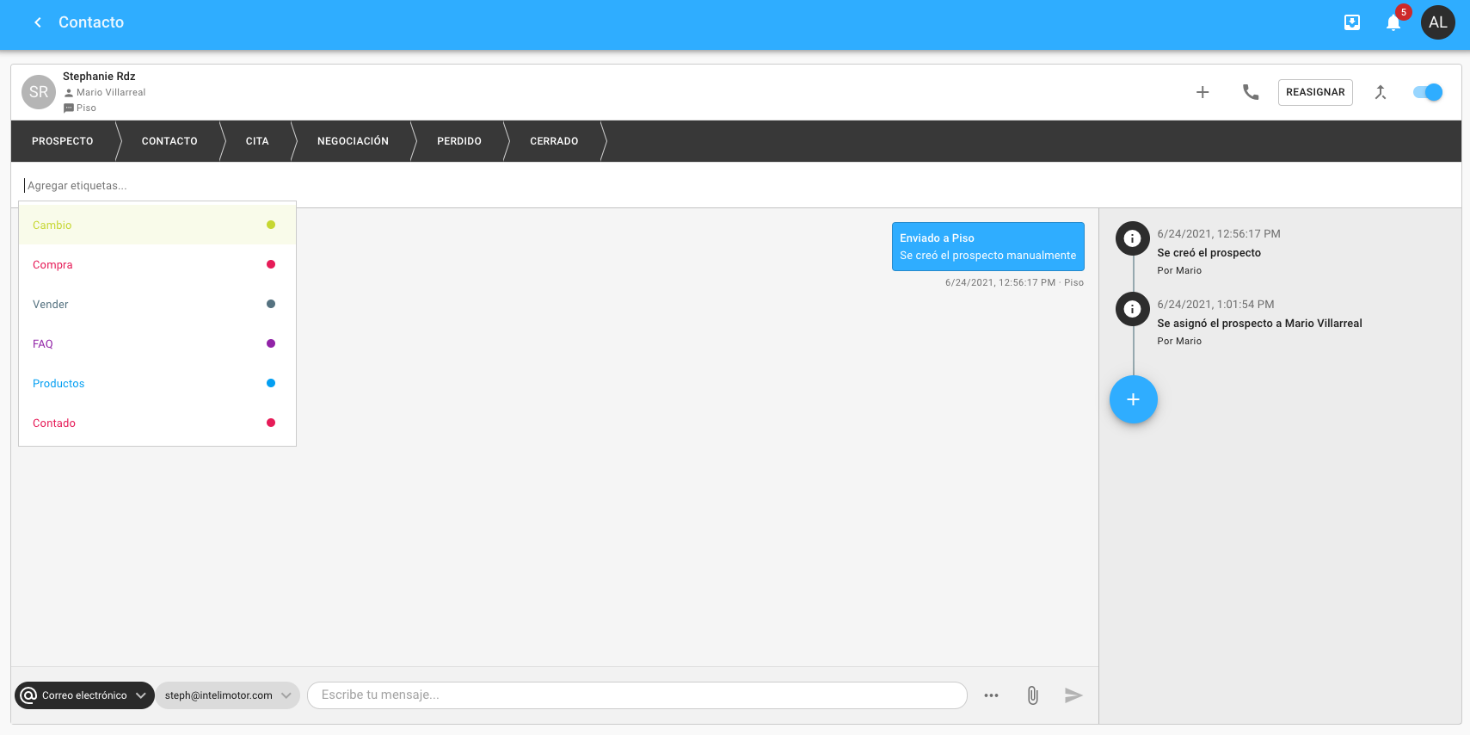This screenshot has width=1470, height=735.
Task: Click the merge arrows icon
Action: pyautogui.click(x=1381, y=92)
